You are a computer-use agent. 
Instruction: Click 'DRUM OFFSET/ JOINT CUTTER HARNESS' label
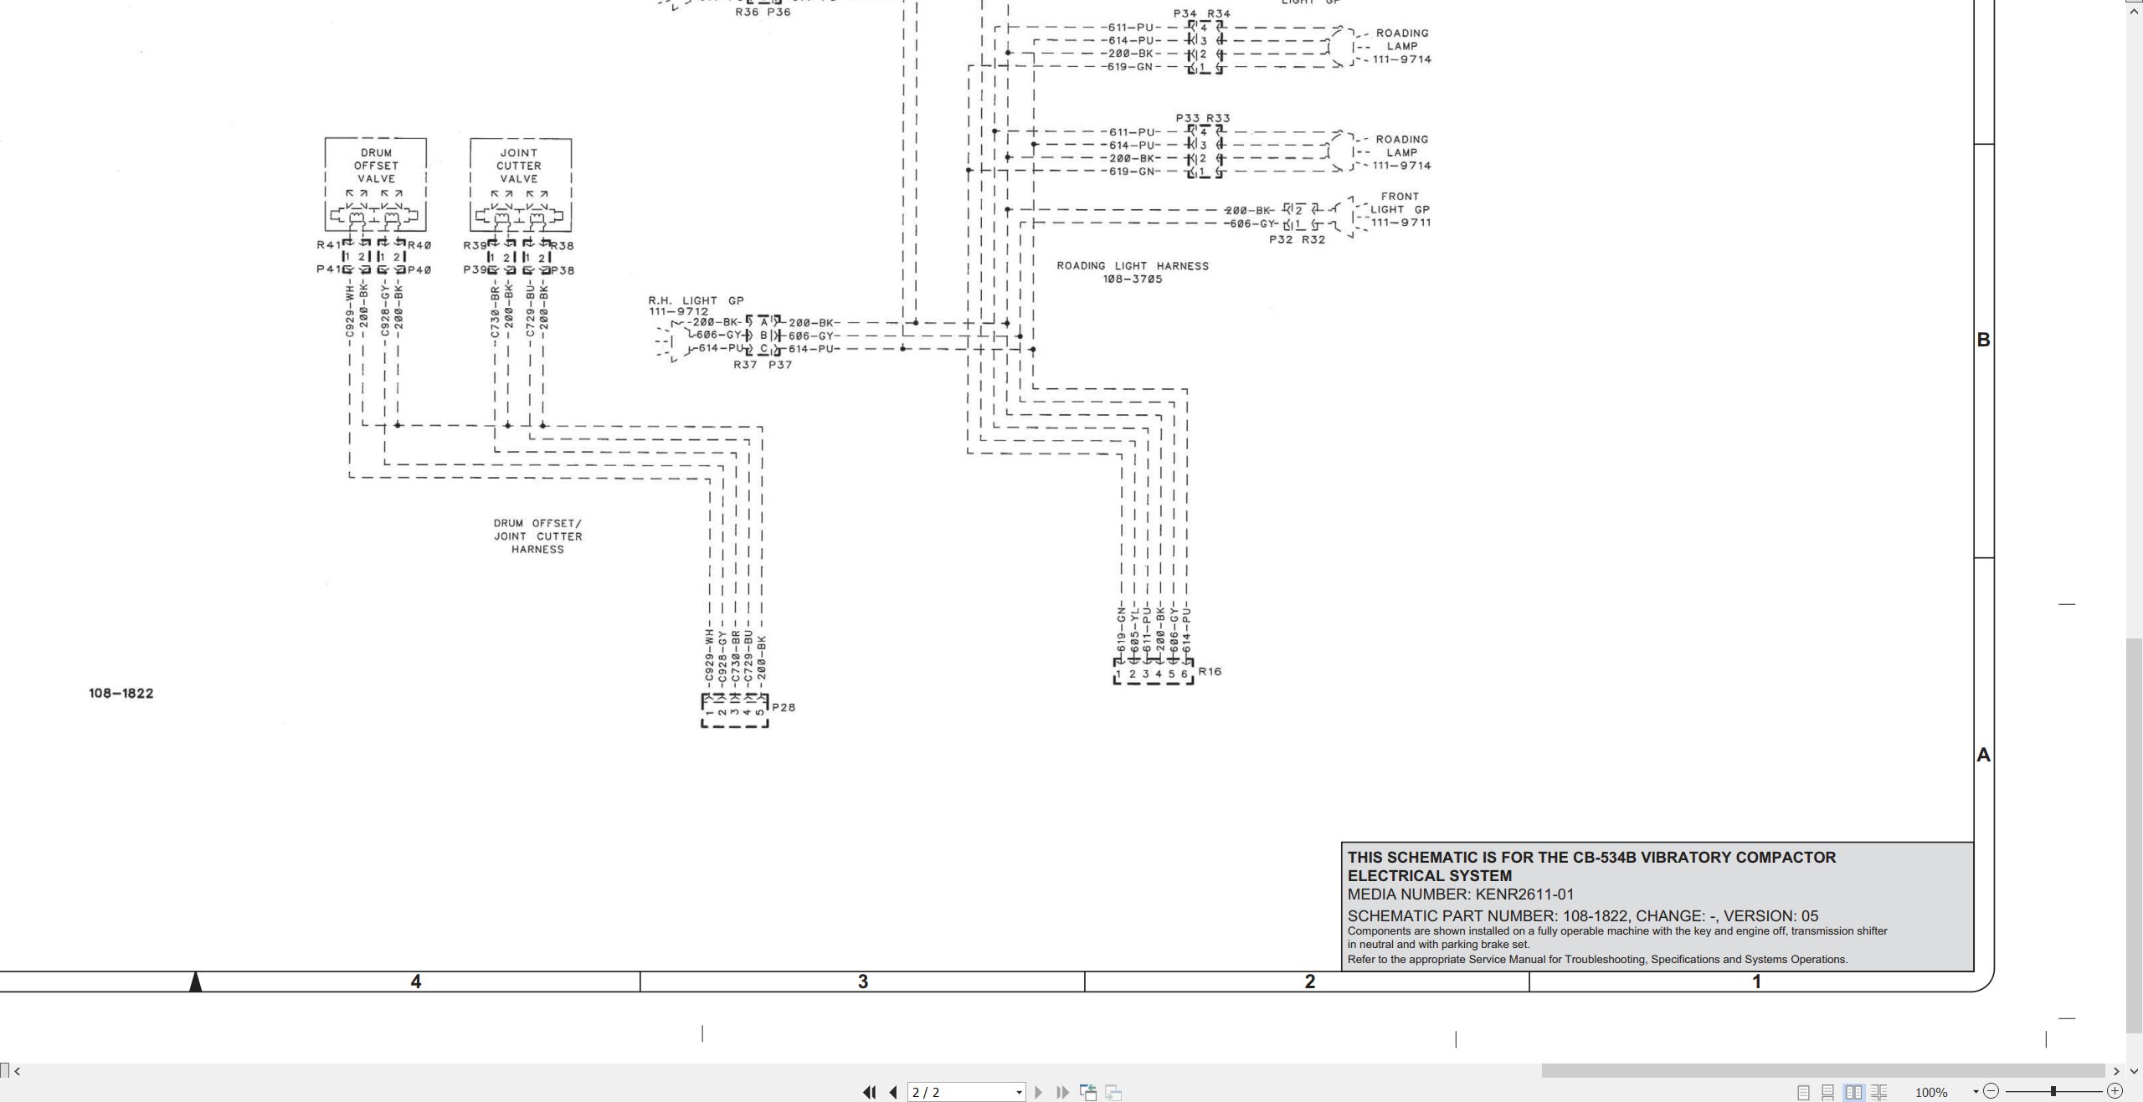[x=537, y=536]
